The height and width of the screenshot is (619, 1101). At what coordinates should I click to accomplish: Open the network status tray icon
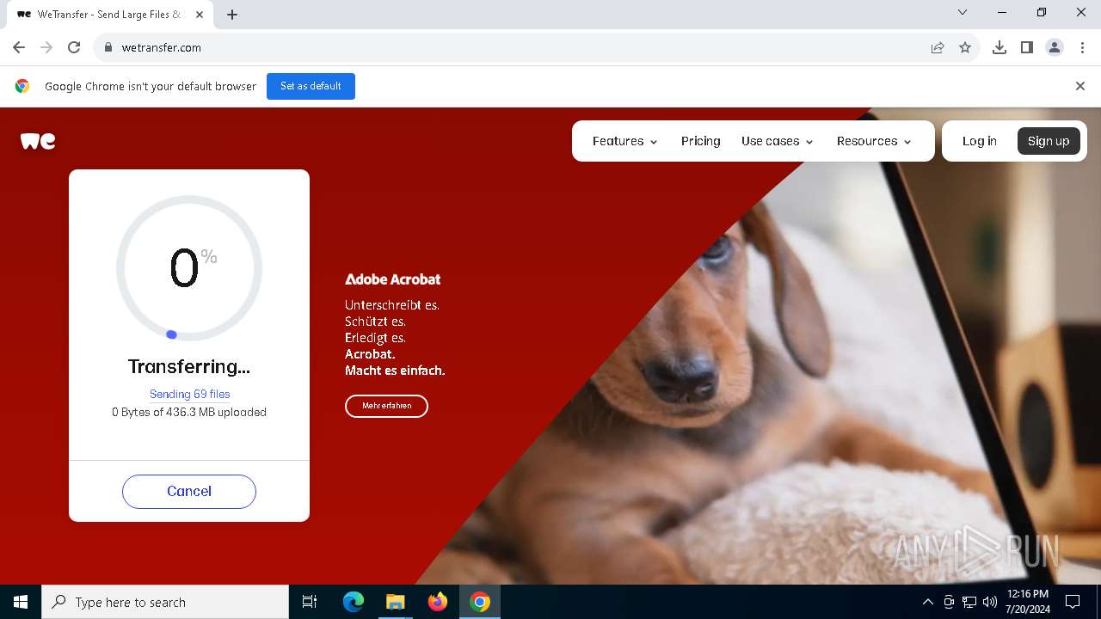coord(969,602)
